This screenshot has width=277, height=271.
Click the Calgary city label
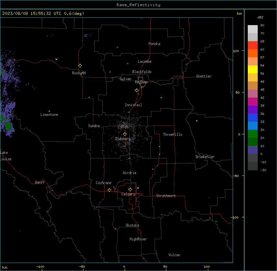[x=128, y=194]
